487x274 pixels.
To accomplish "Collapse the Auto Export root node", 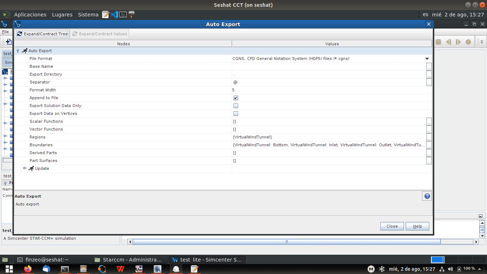I will point(18,51).
